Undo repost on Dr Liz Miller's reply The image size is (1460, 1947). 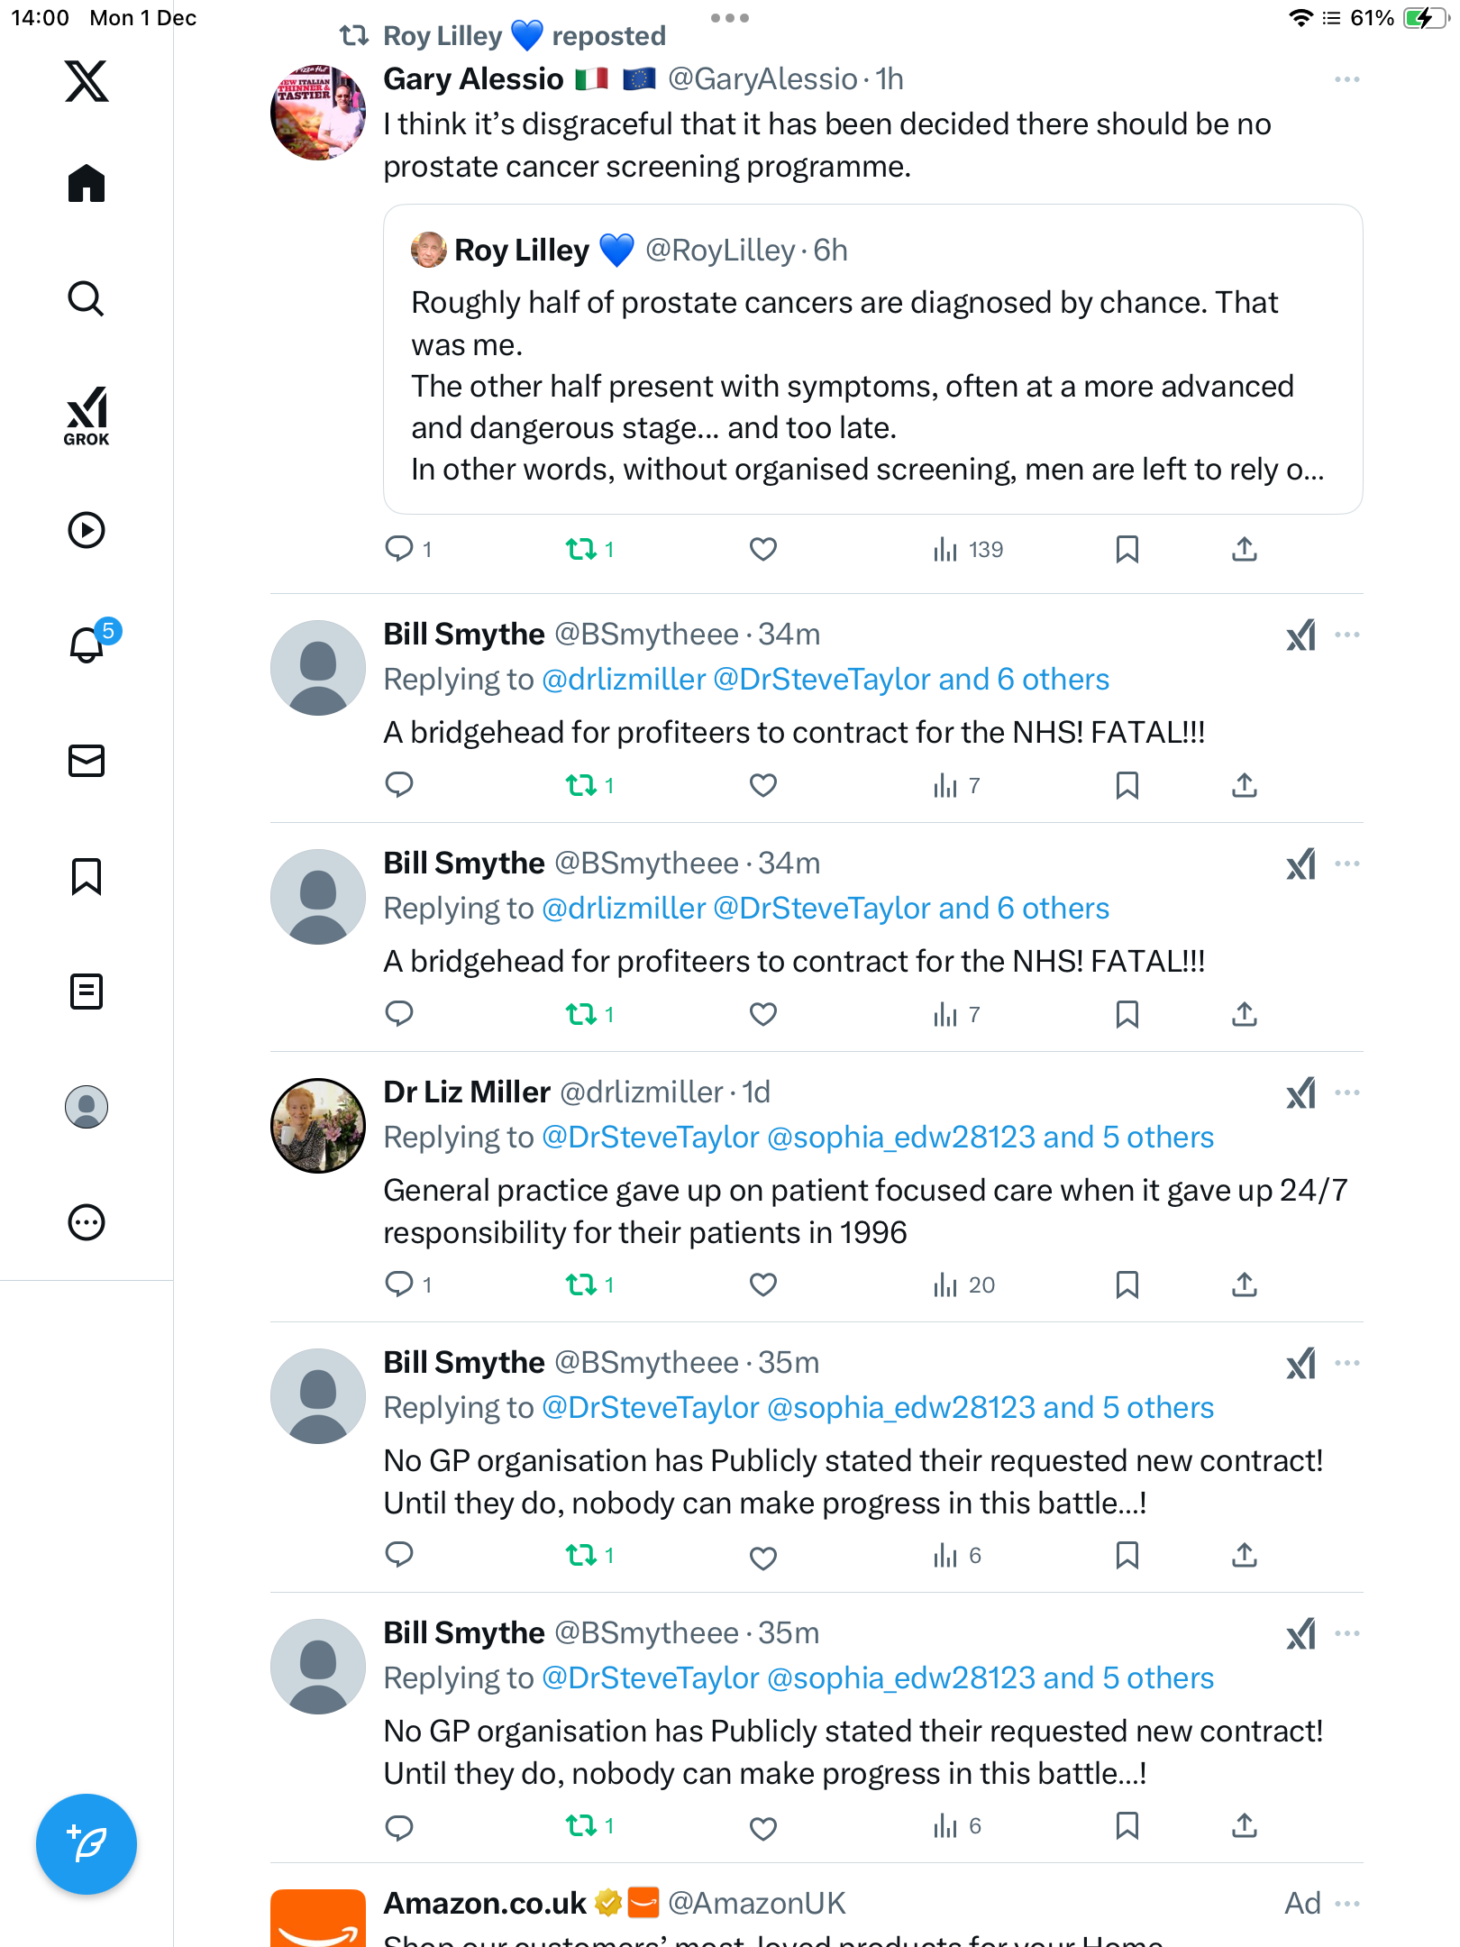[x=581, y=1284]
